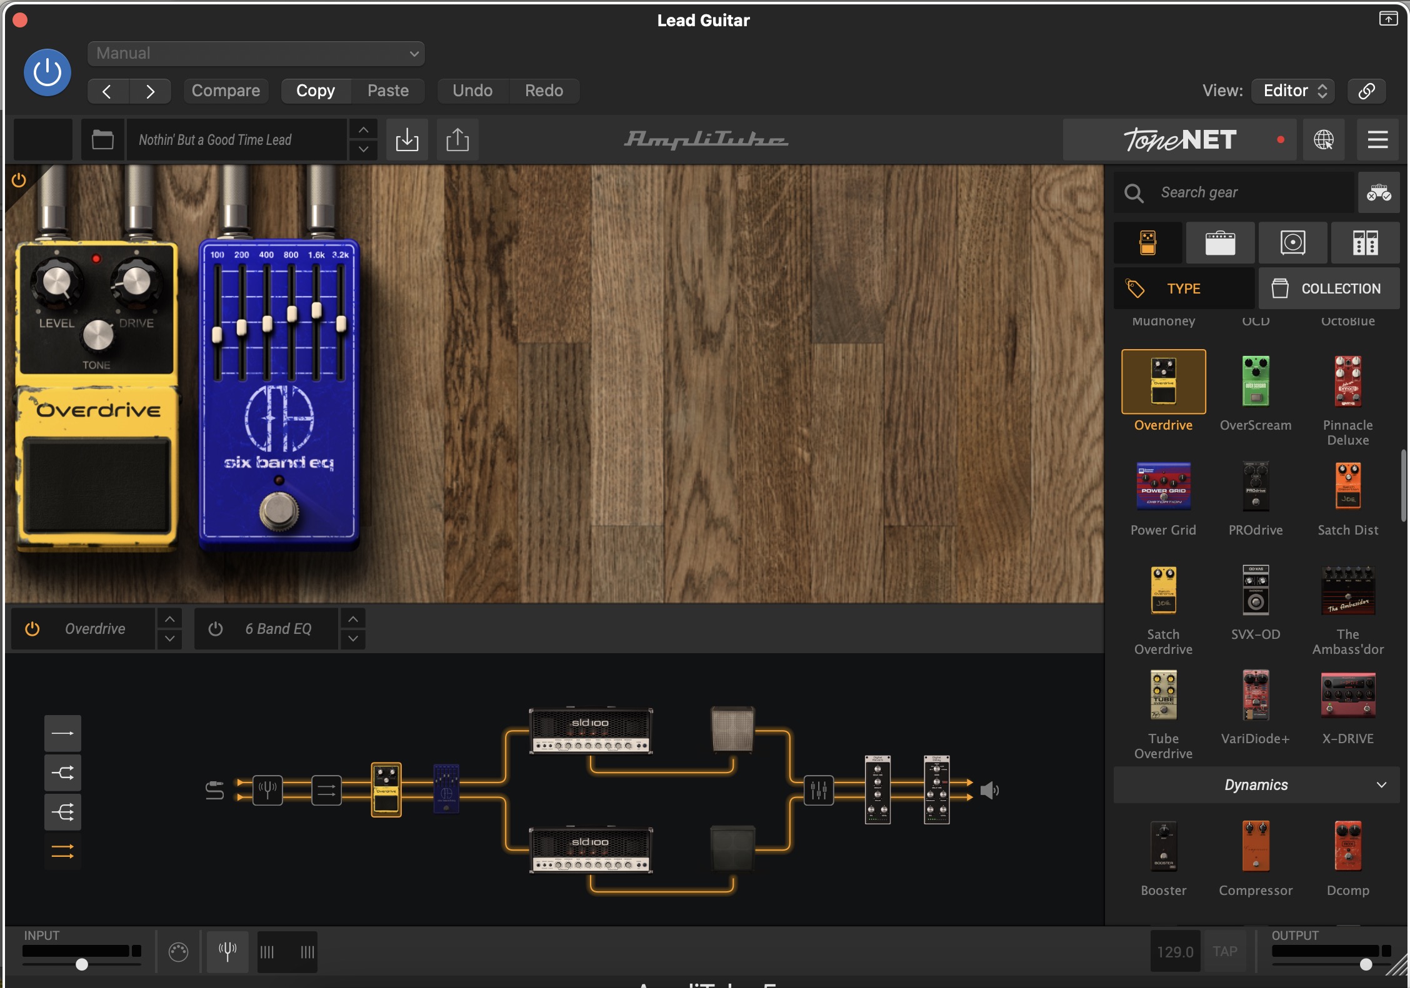Select the SVX-OD pedal
This screenshot has width=1410, height=988.
(1256, 602)
